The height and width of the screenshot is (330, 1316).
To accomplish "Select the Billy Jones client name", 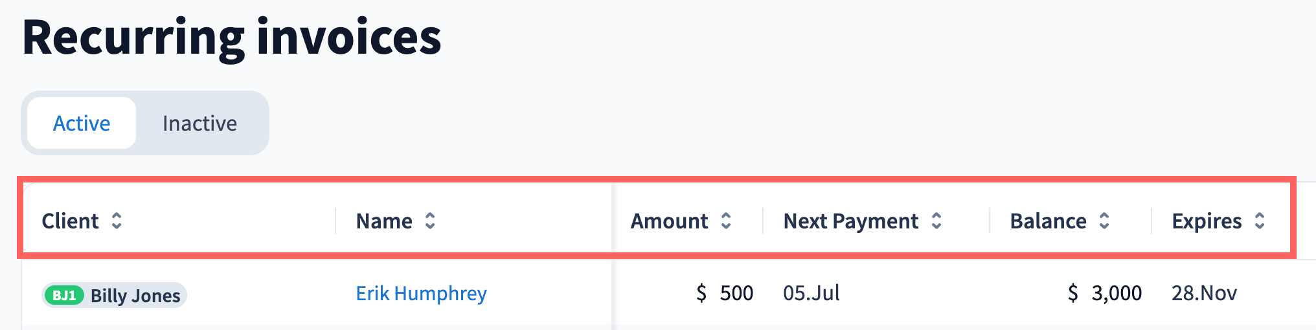I will pyautogui.click(x=135, y=296).
